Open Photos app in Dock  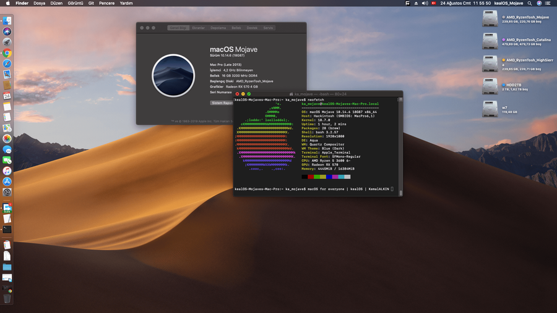(7, 139)
